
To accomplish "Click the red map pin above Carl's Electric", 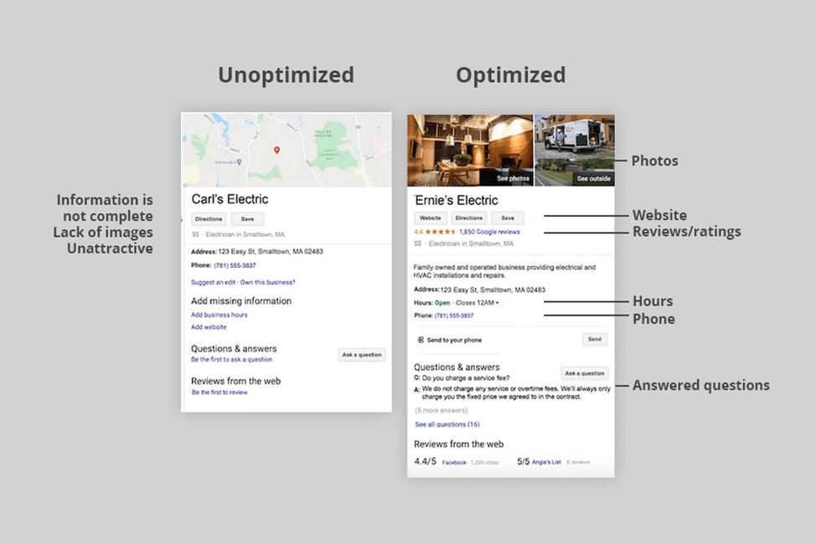I will coord(276,151).
